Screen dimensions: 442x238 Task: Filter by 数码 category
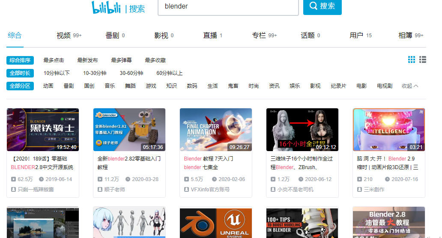click(192, 86)
